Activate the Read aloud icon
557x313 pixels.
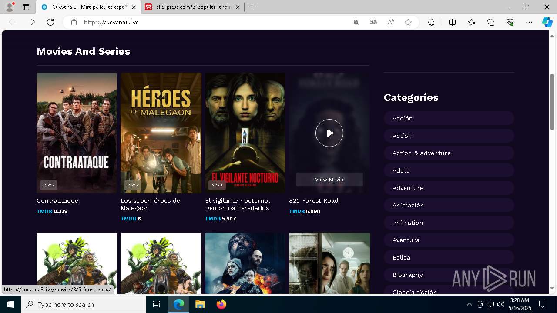point(391,22)
